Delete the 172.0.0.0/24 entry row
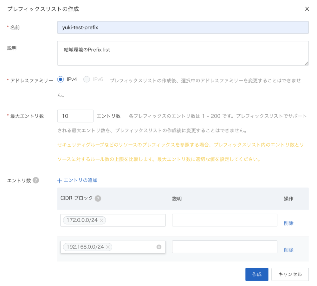This screenshot has height=286, width=317. click(x=288, y=223)
